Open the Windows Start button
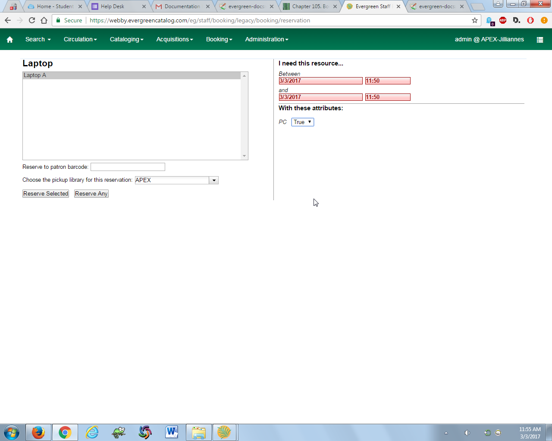 point(12,432)
